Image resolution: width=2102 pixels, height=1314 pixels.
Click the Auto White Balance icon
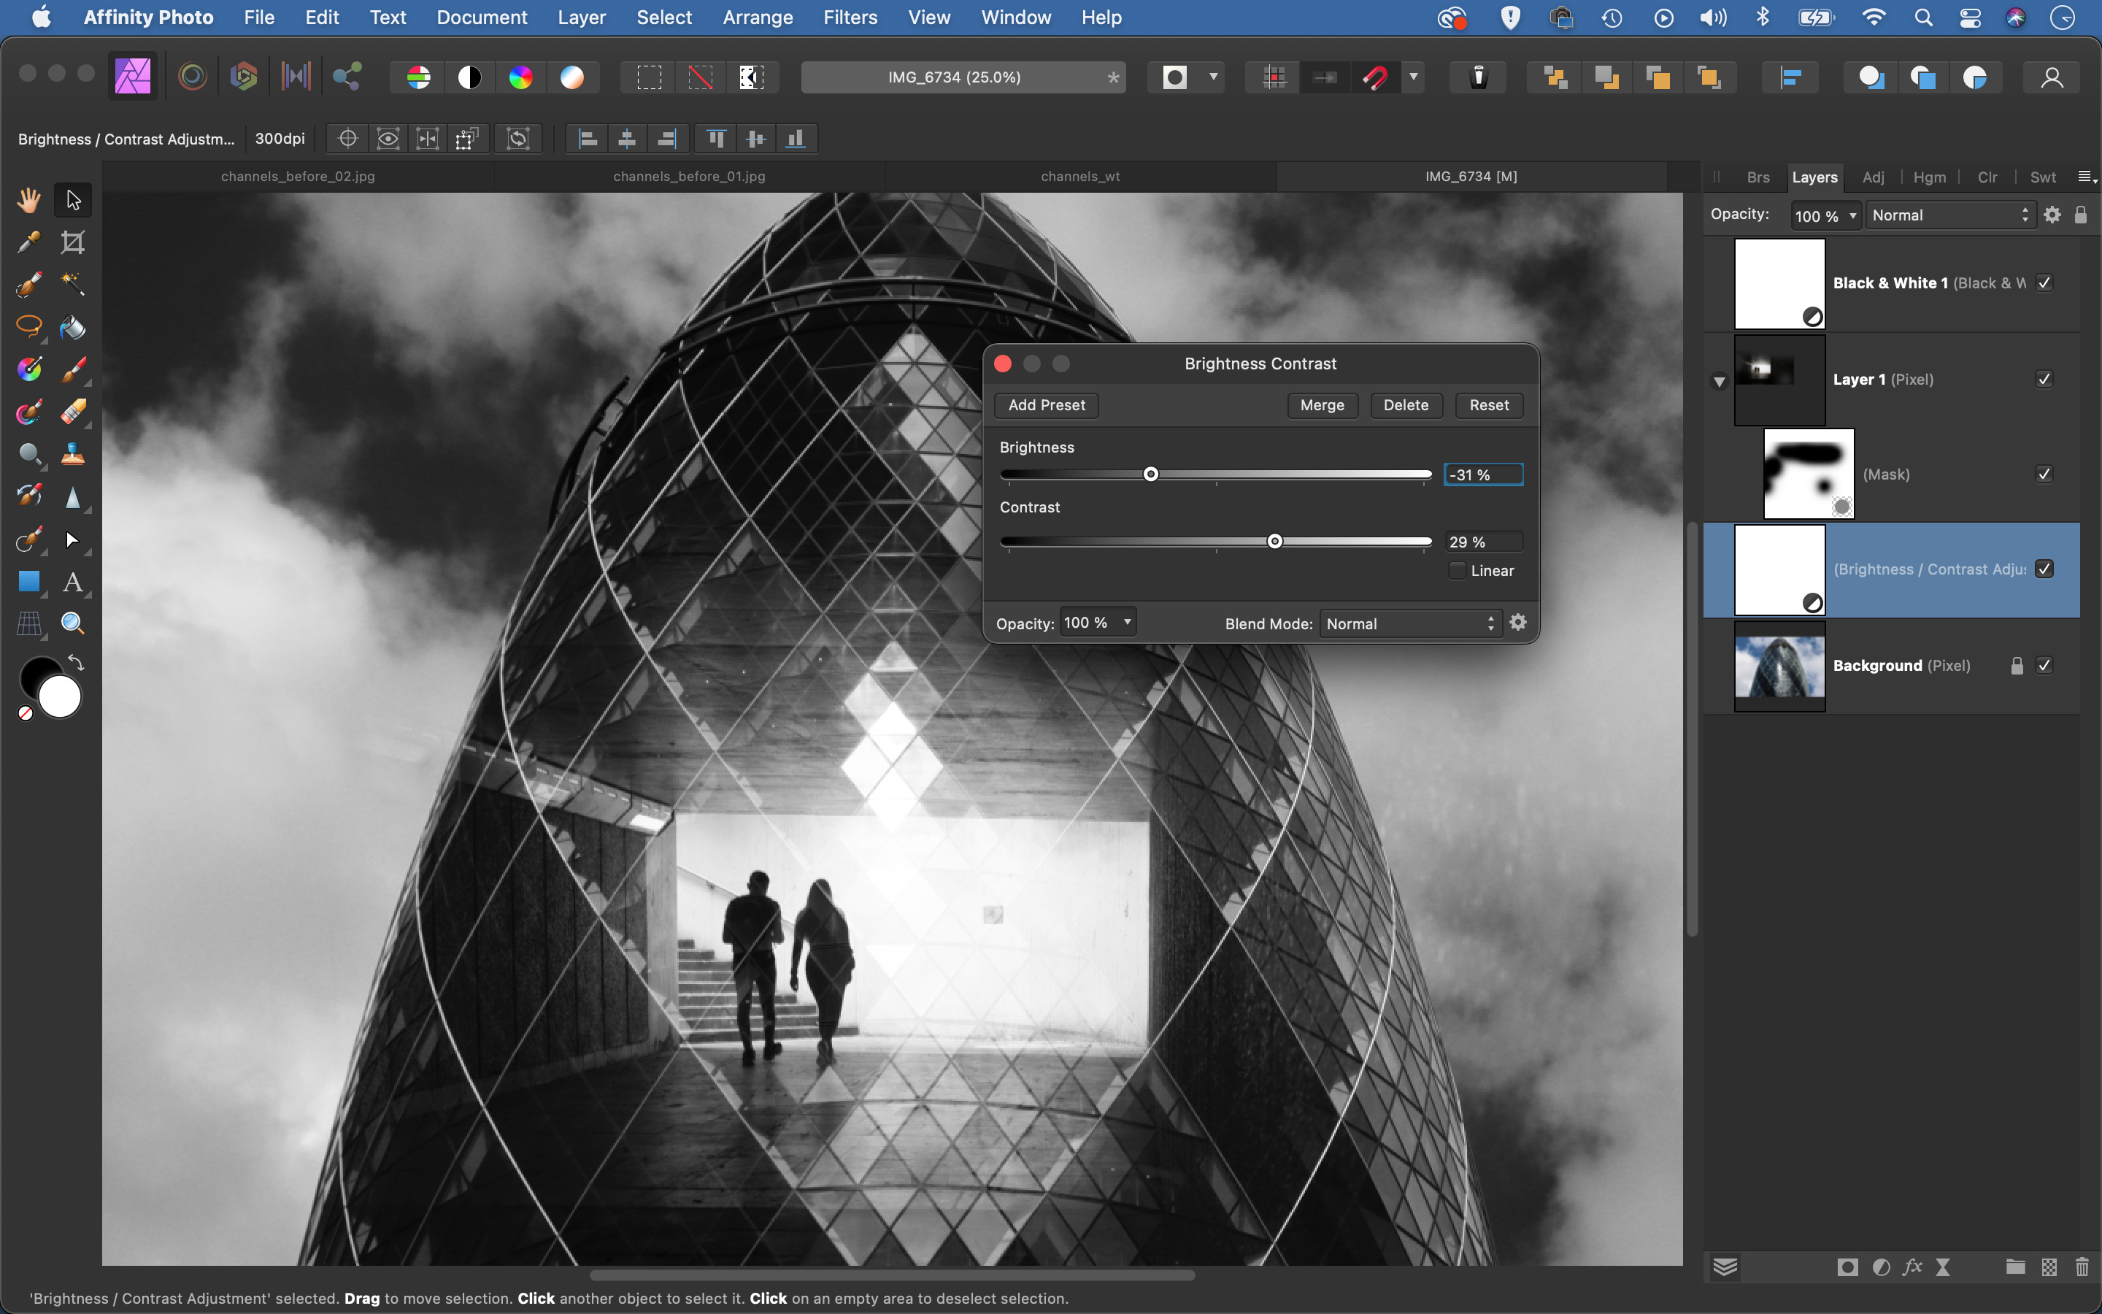click(x=571, y=77)
